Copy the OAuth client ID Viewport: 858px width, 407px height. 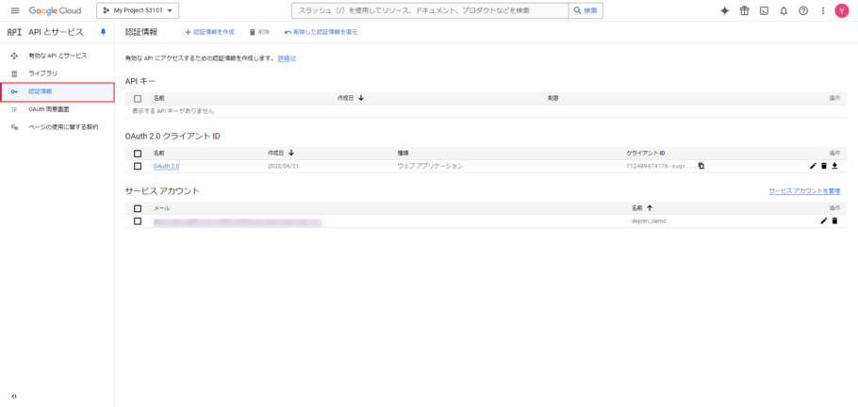701,166
